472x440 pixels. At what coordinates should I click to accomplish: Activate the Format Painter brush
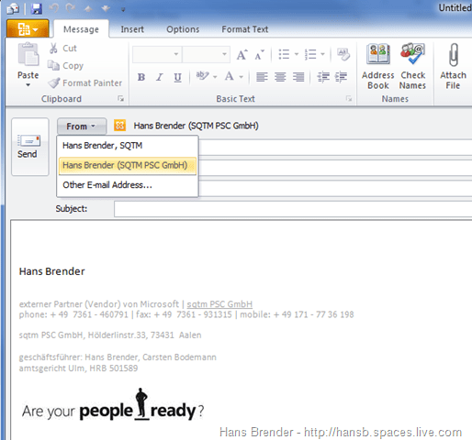(85, 82)
